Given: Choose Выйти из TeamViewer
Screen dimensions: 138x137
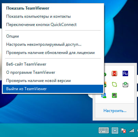Looking at the screenshot, I should 53,89.
